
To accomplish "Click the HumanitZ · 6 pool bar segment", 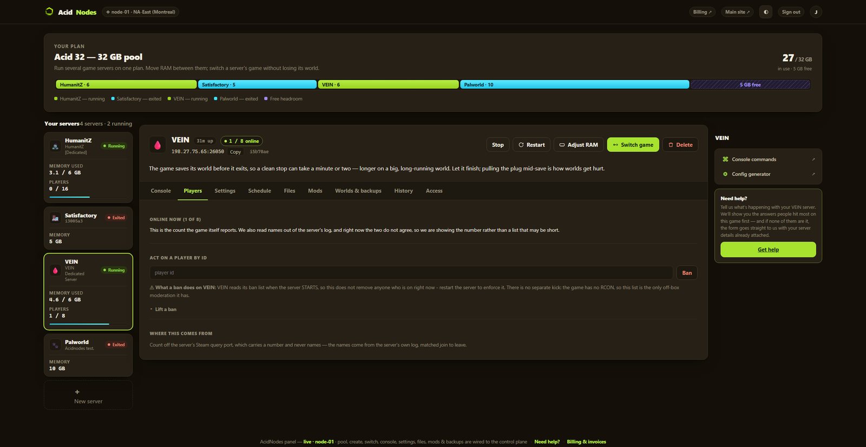I will (x=126, y=85).
